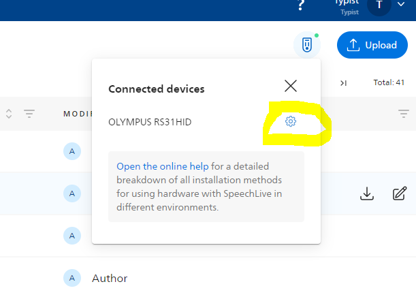Click the Upload button
The width and height of the screenshot is (416, 297).
point(372,45)
